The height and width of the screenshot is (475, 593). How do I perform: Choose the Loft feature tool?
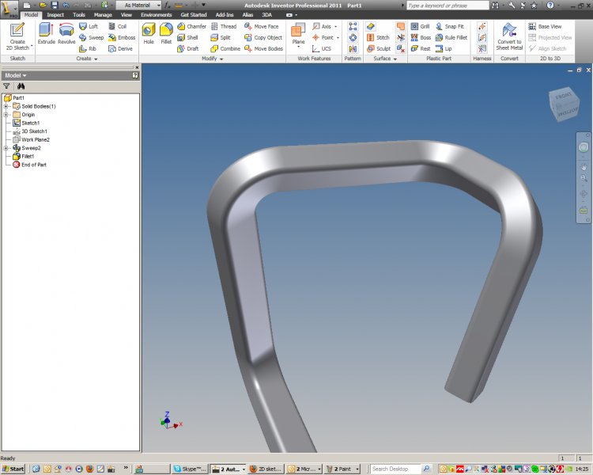89,26
